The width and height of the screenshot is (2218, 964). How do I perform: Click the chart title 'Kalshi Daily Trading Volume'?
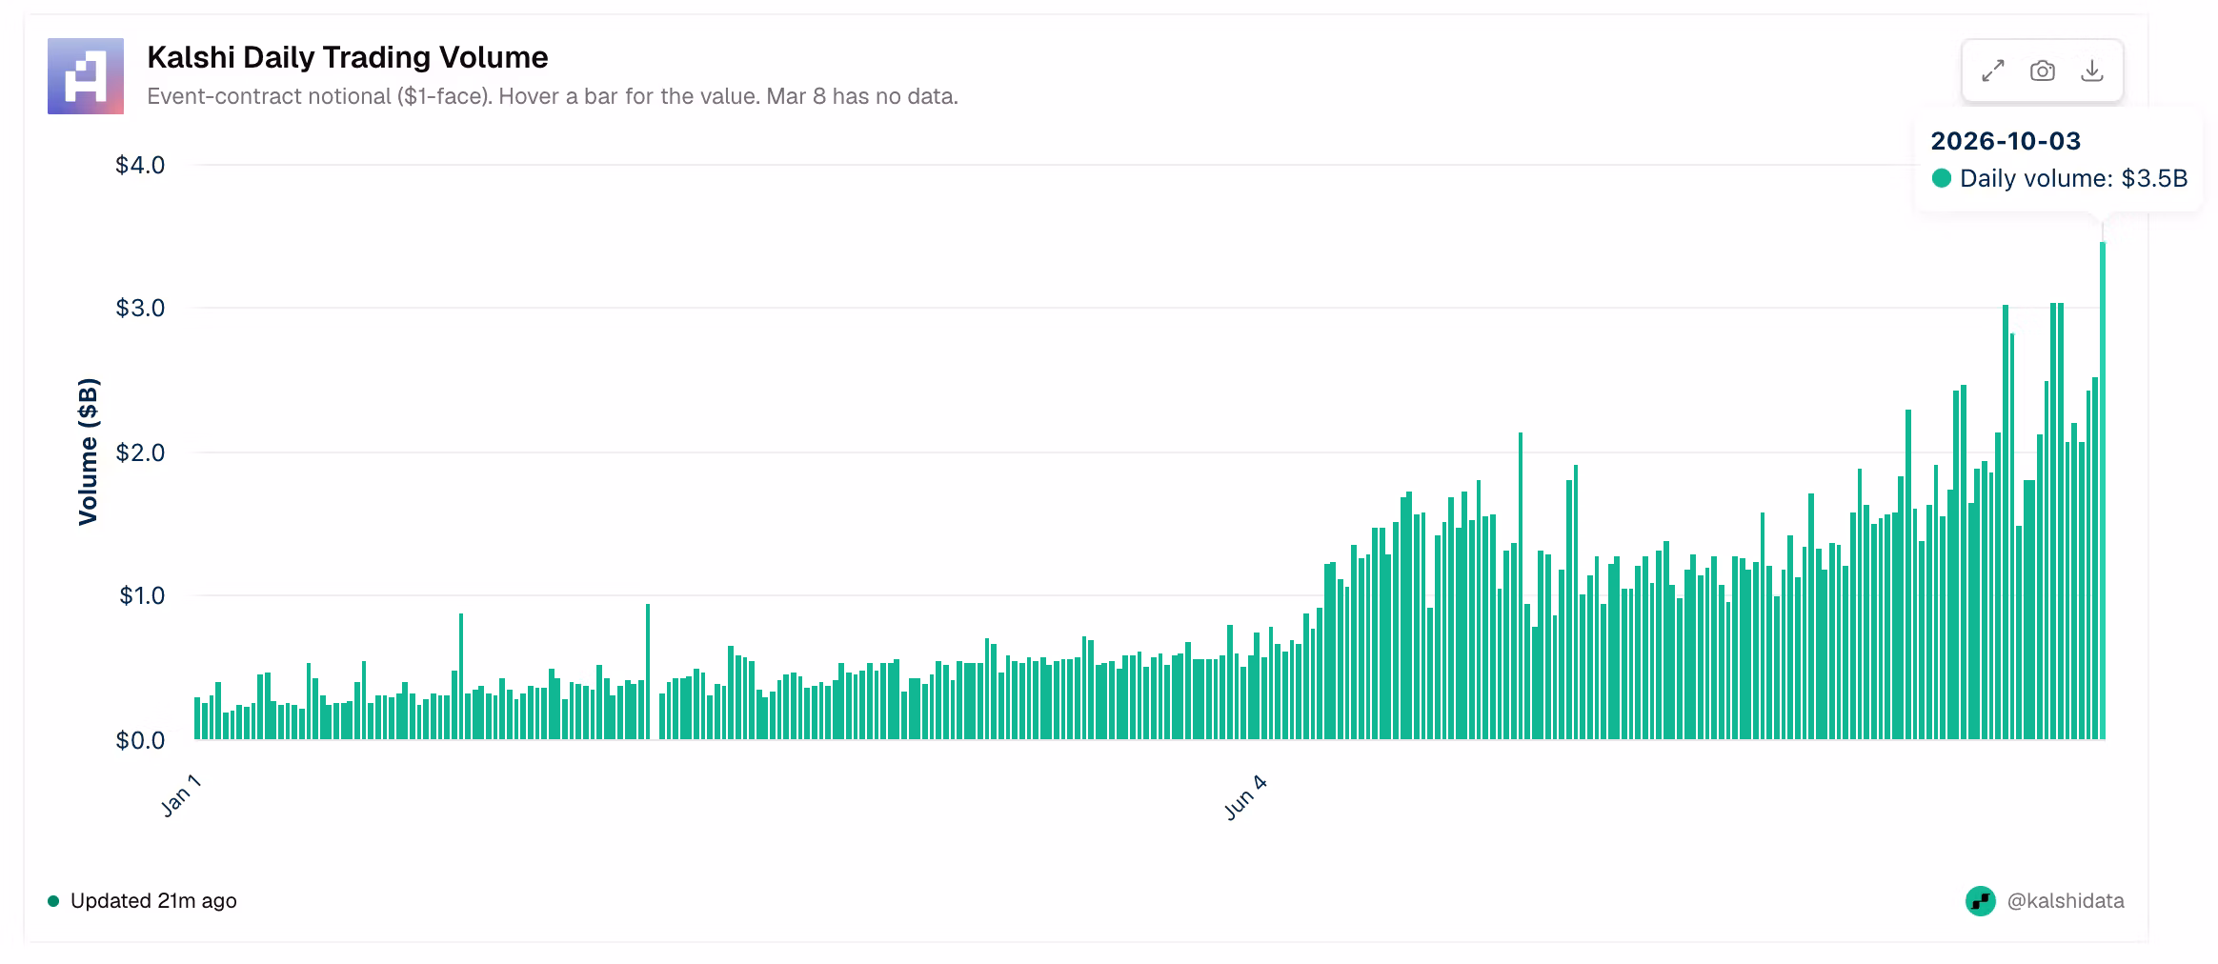pyautogui.click(x=348, y=57)
